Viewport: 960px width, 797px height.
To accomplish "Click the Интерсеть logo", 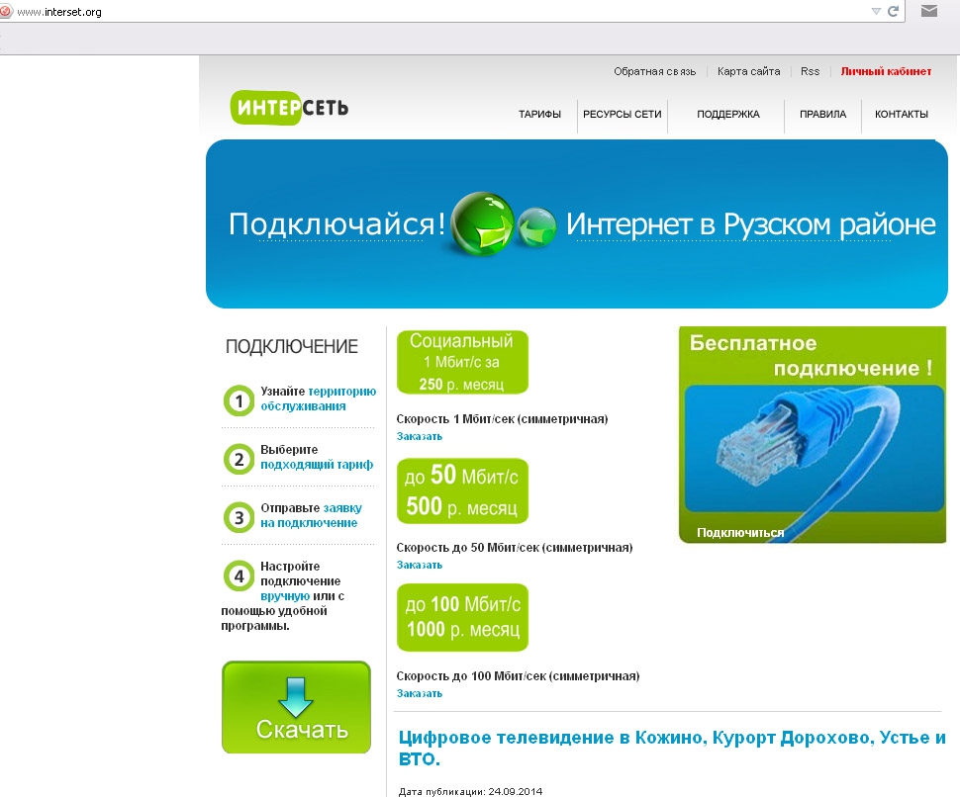I will (x=289, y=107).
